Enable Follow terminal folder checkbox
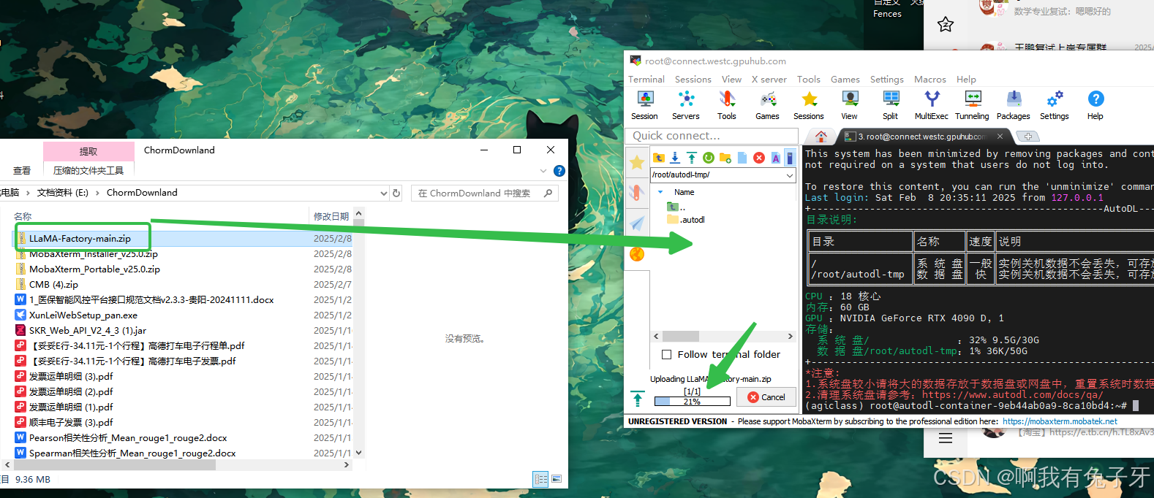 click(x=666, y=354)
